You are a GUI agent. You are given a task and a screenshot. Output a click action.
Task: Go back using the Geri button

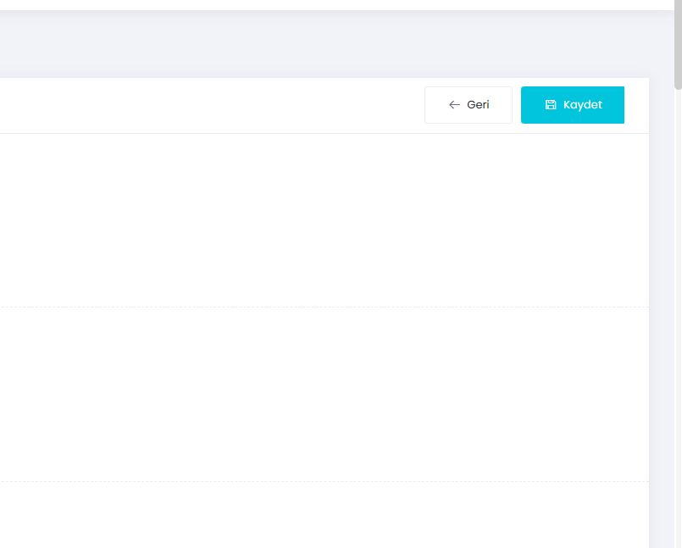point(468,105)
